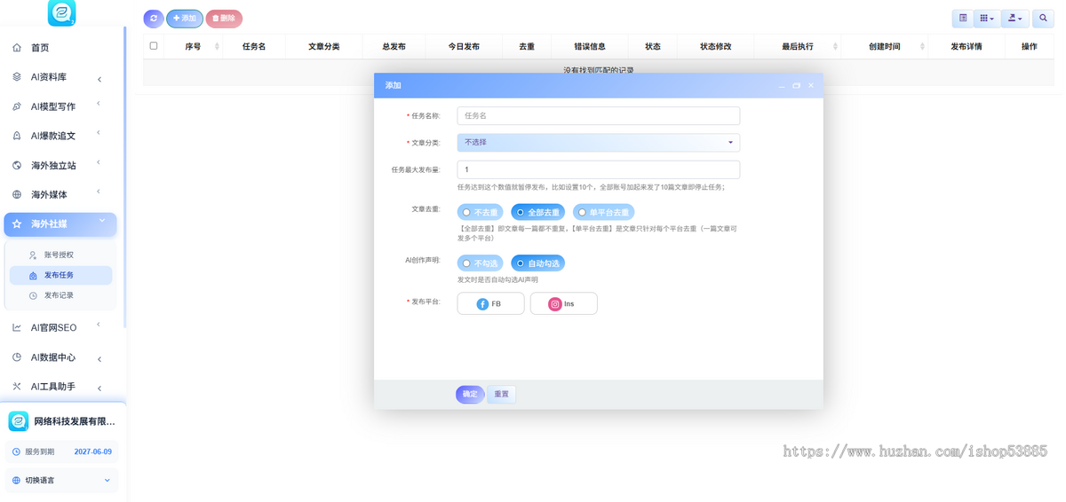The width and height of the screenshot is (1066, 502).
Task: Select 全部去重 radio option
Action: click(537, 213)
